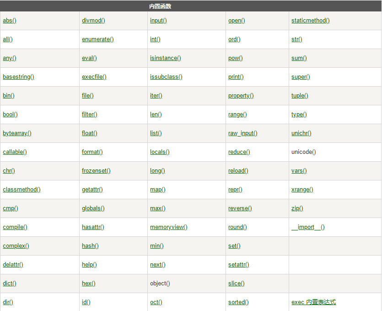The width and height of the screenshot is (382, 311).
Task: Click the isinstance() link
Action: click(x=166, y=58)
